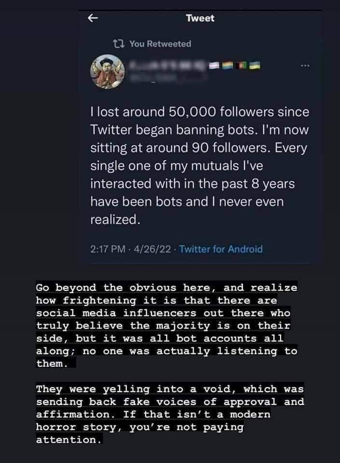Open the Twitter for Android link
This screenshot has height=463, width=340.
tap(221, 249)
